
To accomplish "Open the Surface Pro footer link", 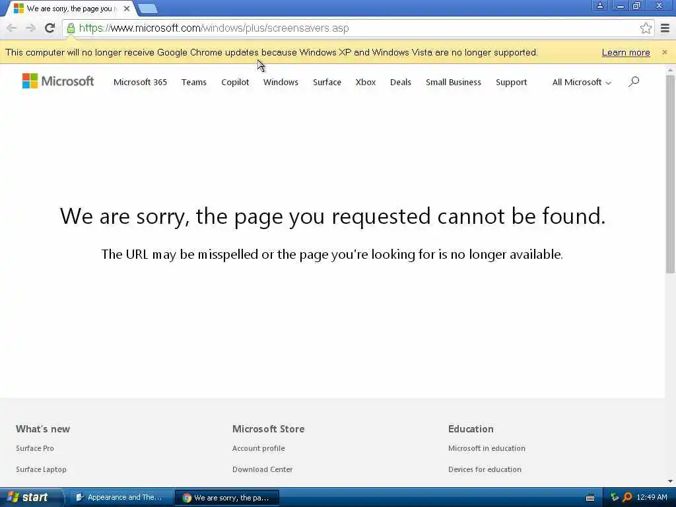I will click(35, 448).
